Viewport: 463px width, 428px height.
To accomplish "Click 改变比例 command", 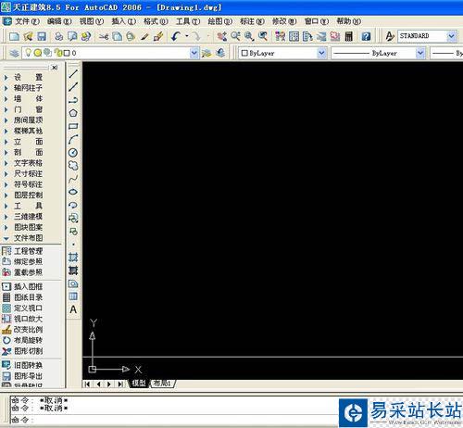I will (x=22, y=330).
